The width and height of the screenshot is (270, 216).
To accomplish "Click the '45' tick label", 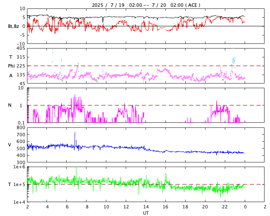I will coord(22,84).
